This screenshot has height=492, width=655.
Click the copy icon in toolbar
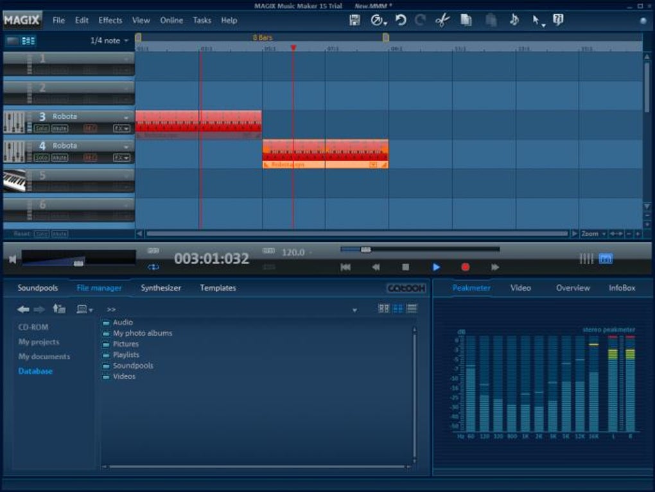point(466,21)
